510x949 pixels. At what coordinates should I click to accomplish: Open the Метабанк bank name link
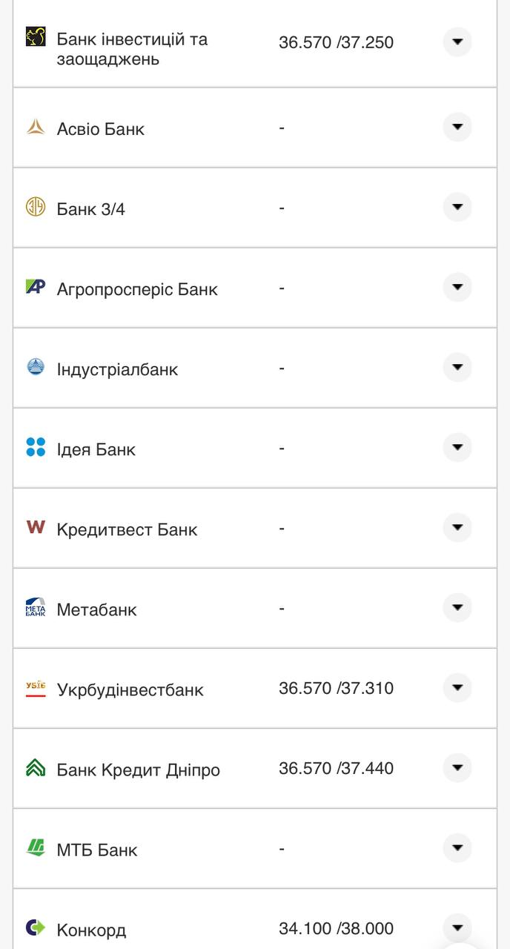coord(97,609)
